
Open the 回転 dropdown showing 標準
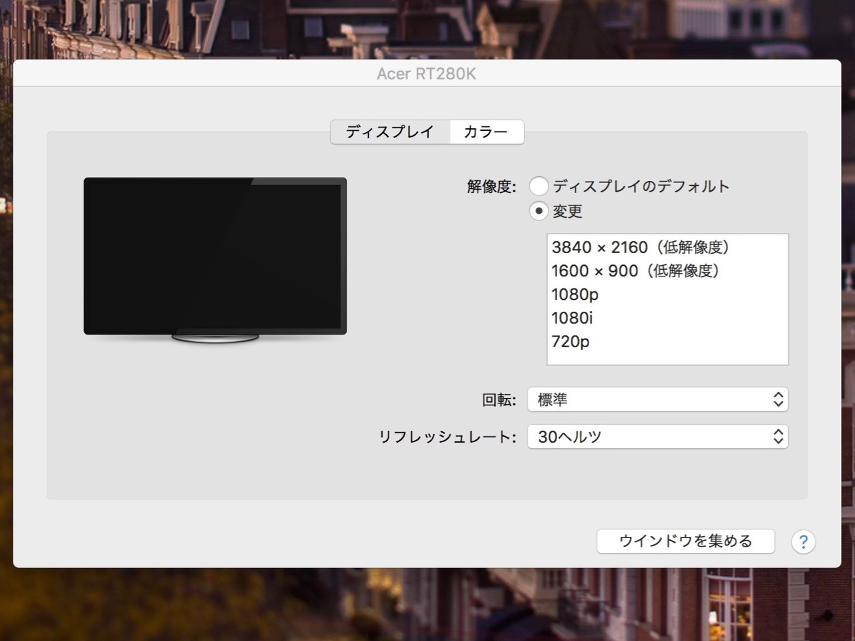coord(658,399)
